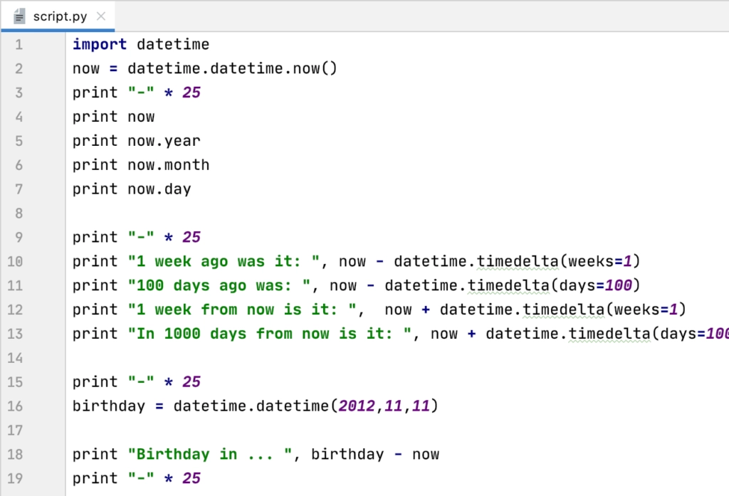The image size is (729, 496).
Task: Click the string "1 week from now is it: "
Action: [242, 310]
